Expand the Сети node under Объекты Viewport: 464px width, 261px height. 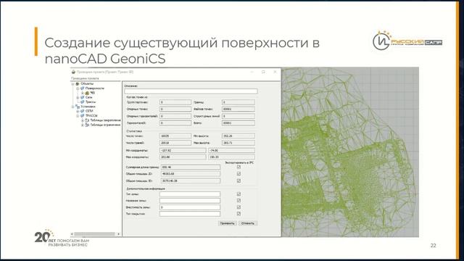78,97
